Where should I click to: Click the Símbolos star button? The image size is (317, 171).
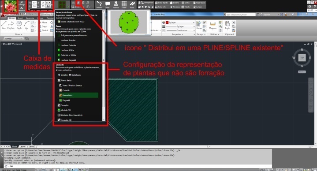click(175, 7)
